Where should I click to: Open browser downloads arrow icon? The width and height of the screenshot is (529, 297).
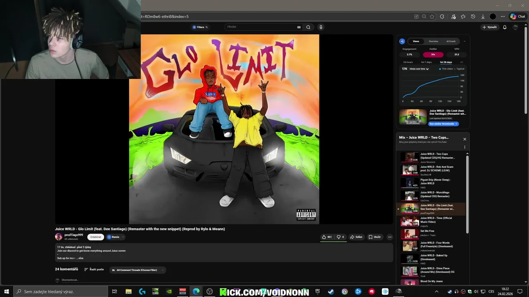[x=483, y=16]
